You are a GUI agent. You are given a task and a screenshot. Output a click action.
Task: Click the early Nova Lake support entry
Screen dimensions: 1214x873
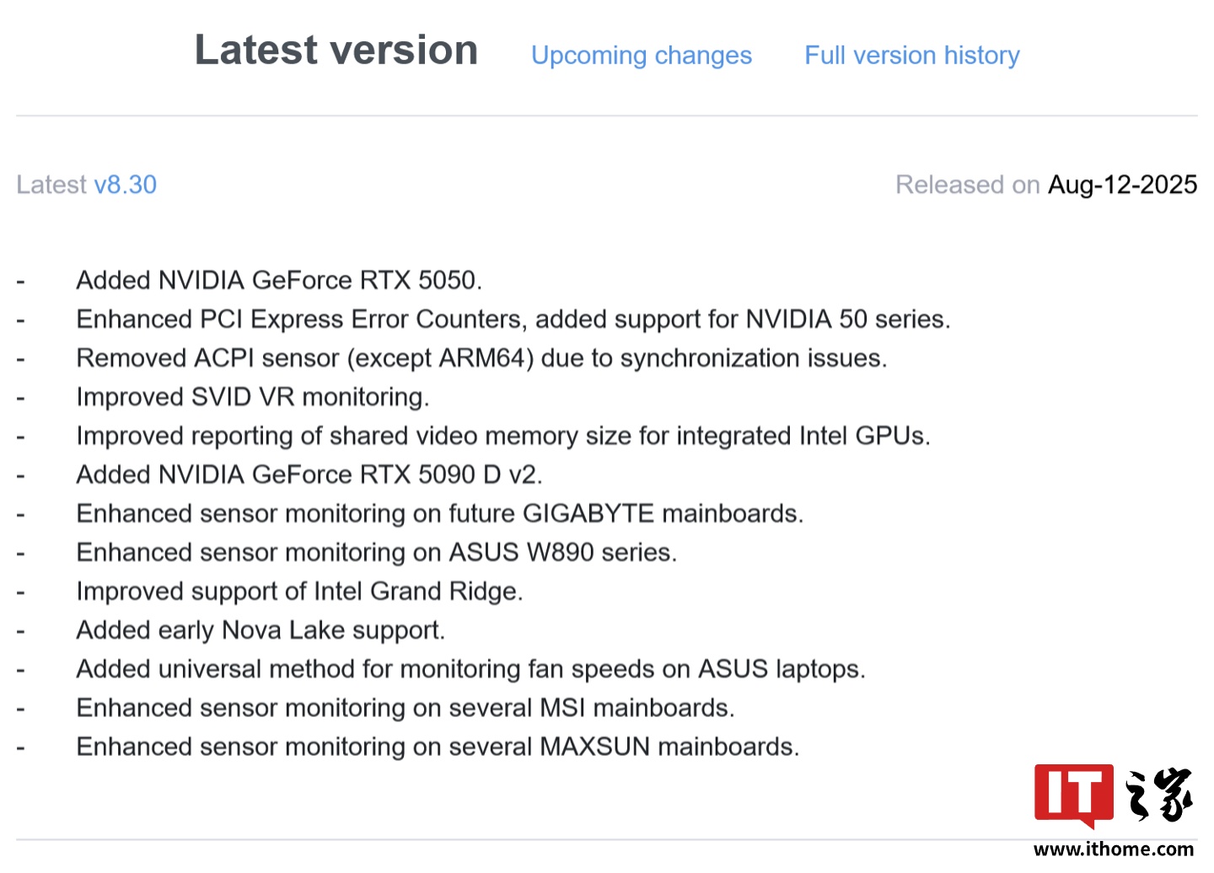260,629
